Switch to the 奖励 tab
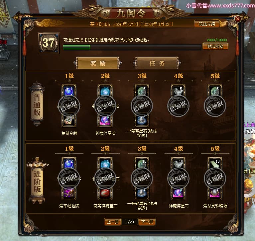The height and width of the screenshot is (241, 255). pos(98,63)
